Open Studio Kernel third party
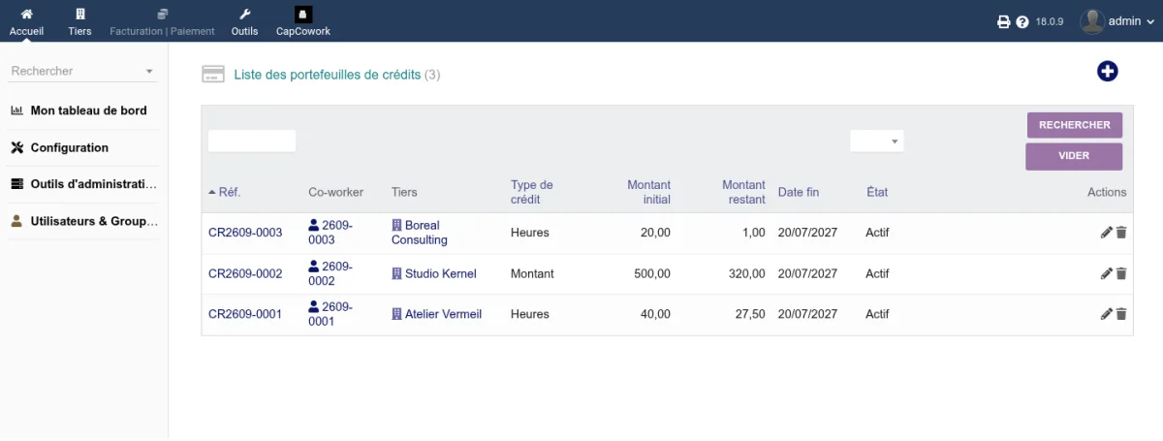The height and width of the screenshot is (441, 1163). click(434, 273)
